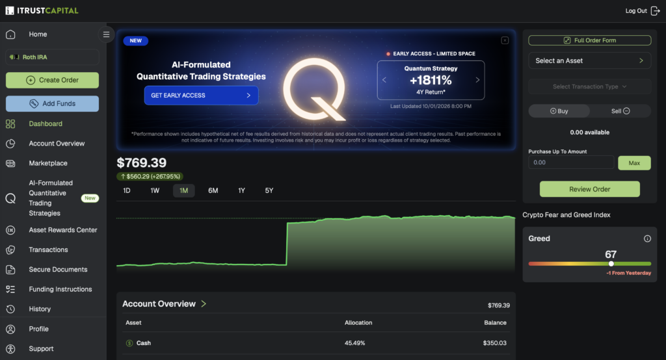Close the promo banner with X icon
Image resolution: width=666 pixels, height=360 pixels.
[505, 40]
